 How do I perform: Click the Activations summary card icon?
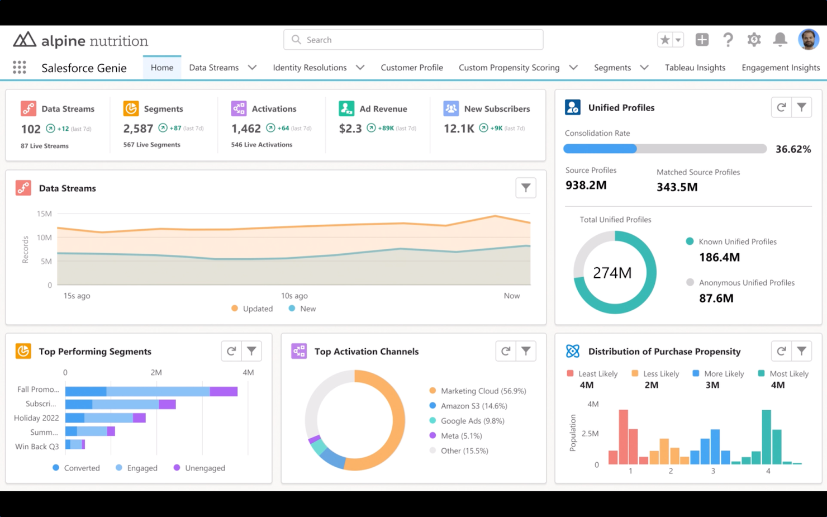pos(239,108)
